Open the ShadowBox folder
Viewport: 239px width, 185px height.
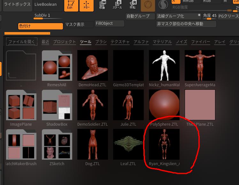tap(57, 105)
